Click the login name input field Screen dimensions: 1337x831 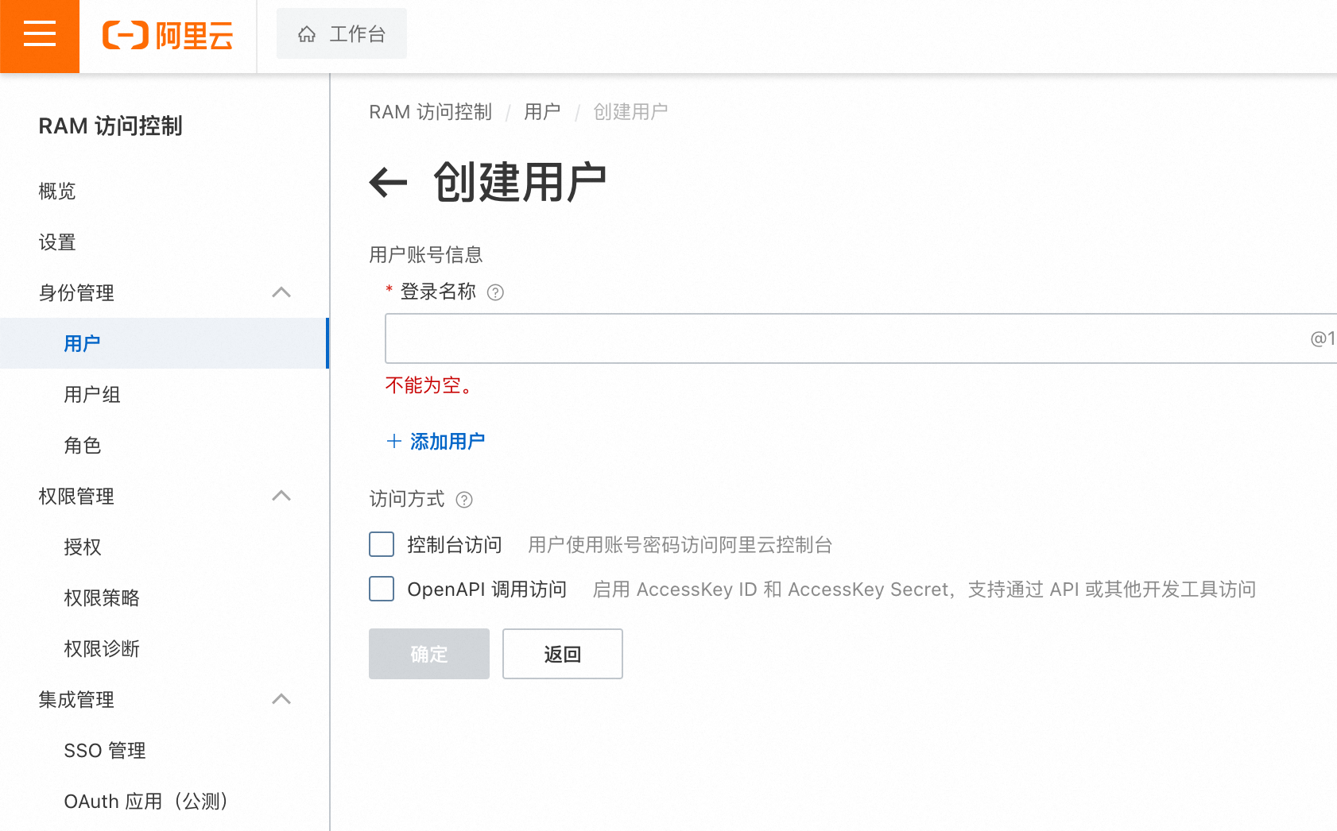(795, 338)
